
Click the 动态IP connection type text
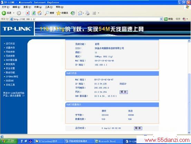pos(123,84)
